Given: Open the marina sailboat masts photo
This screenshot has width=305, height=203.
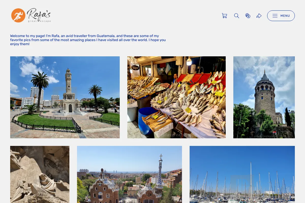Looking at the screenshot, I should (x=242, y=174).
